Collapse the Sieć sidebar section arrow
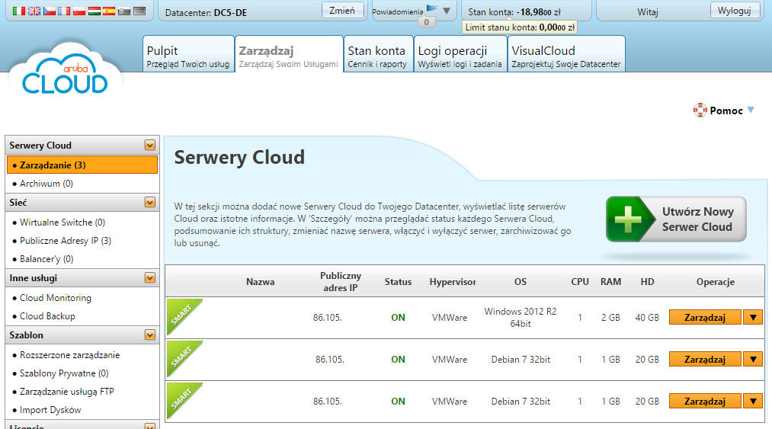This screenshot has width=772, height=429. coord(150,203)
